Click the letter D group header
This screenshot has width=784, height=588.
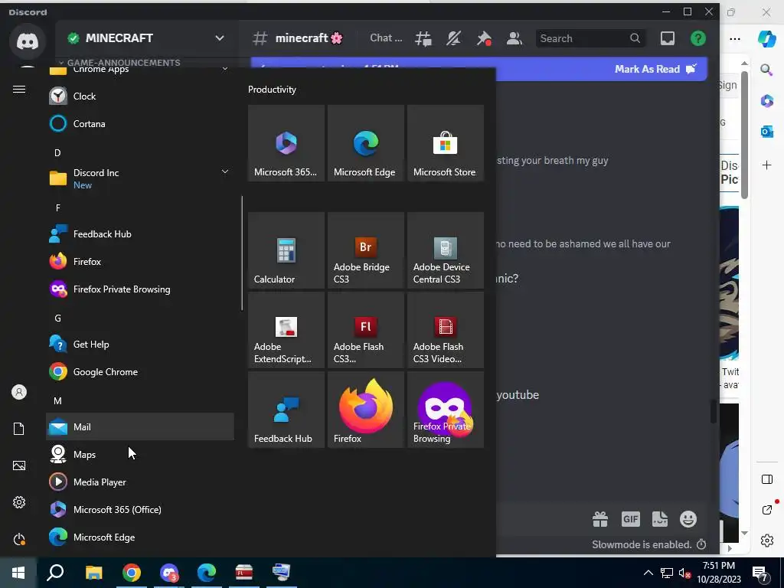pyautogui.click(x=57, y=152)
